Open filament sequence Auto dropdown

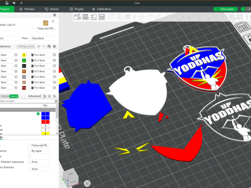(39, 162)
